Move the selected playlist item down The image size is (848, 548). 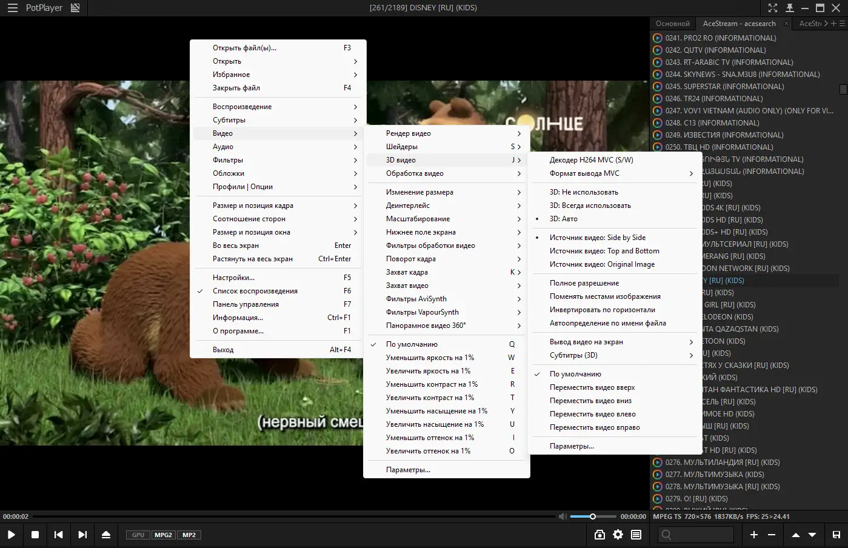pyautogui.click(x=812, y=535)
